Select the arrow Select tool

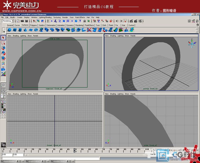coord(3,38)
